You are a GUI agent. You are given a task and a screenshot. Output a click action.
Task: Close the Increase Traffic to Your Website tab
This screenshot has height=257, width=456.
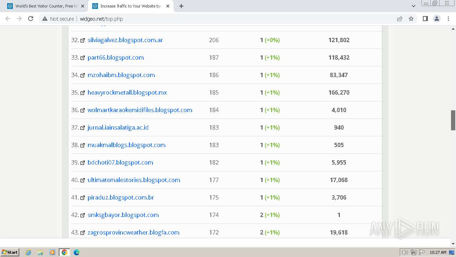pyautogui.click(x=168, y=6)
